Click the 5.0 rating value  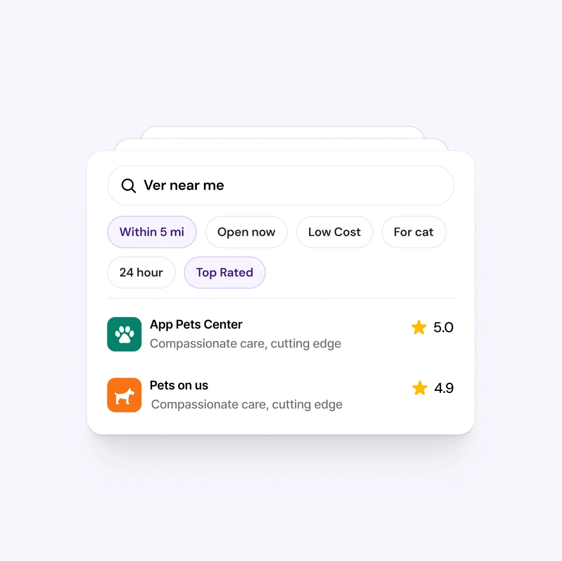tap(443, 327)
